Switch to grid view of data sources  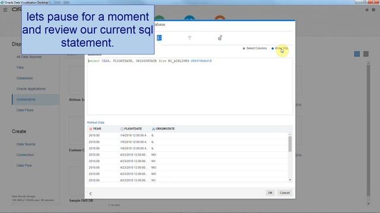[x=357, y=54]
